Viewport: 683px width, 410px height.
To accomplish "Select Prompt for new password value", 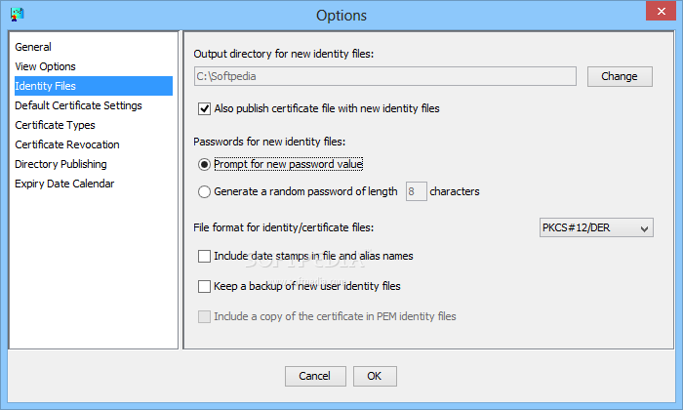I will point(204,164).
